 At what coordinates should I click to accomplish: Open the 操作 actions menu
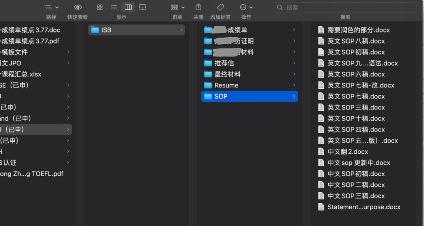[245, 7]
